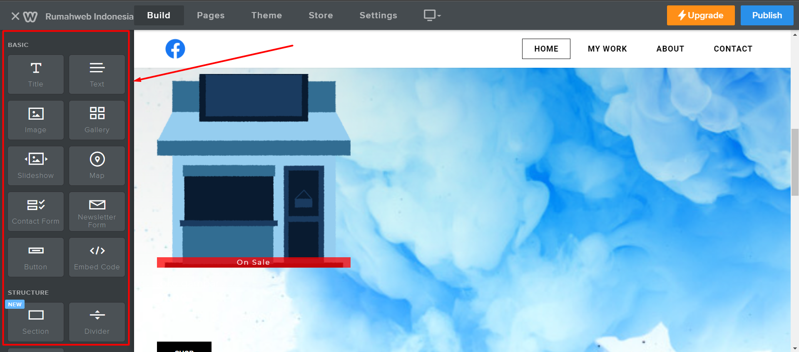Select the Embed Code element
This screenshot has width=799, height=352.
(x=97, y=257)
